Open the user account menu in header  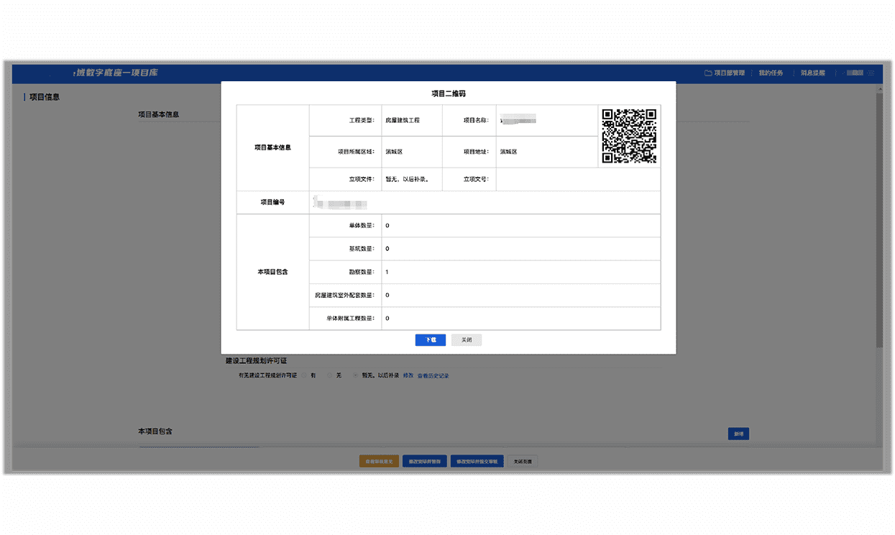pyautogui.click(x=855, y=73)
